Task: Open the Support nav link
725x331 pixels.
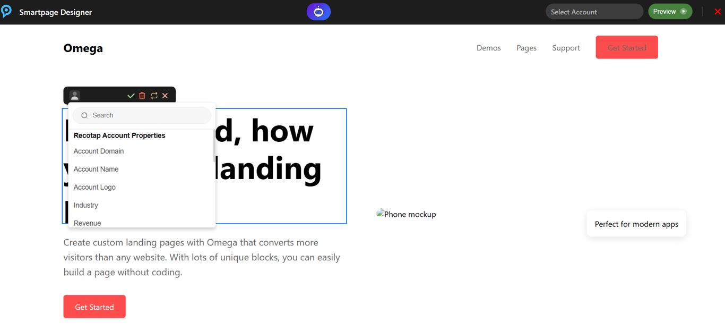Action: [x=566, y=48]
